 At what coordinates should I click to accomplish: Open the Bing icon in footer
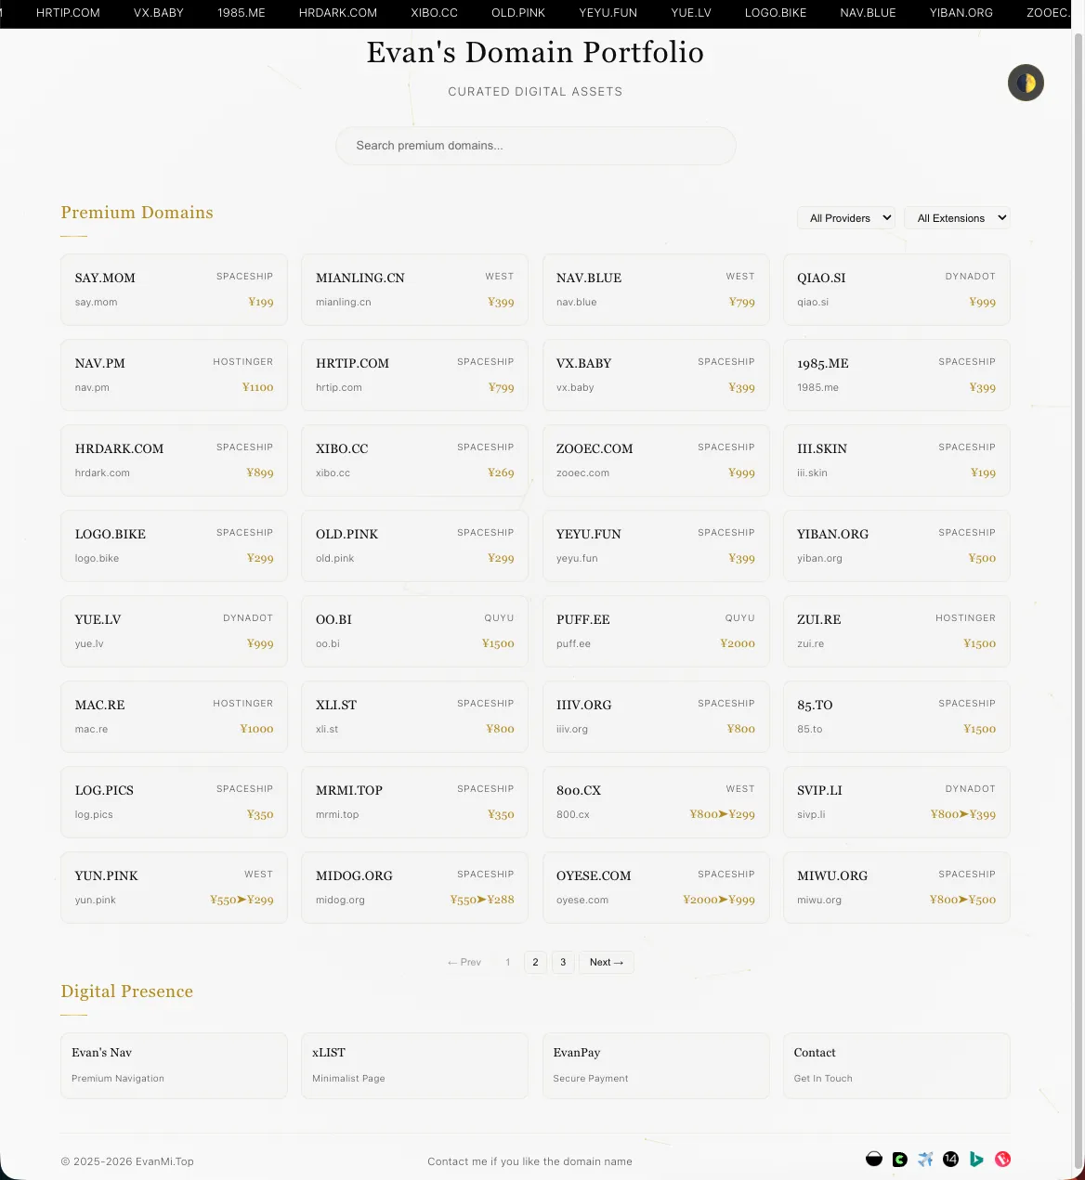(x=976, y=1159)
